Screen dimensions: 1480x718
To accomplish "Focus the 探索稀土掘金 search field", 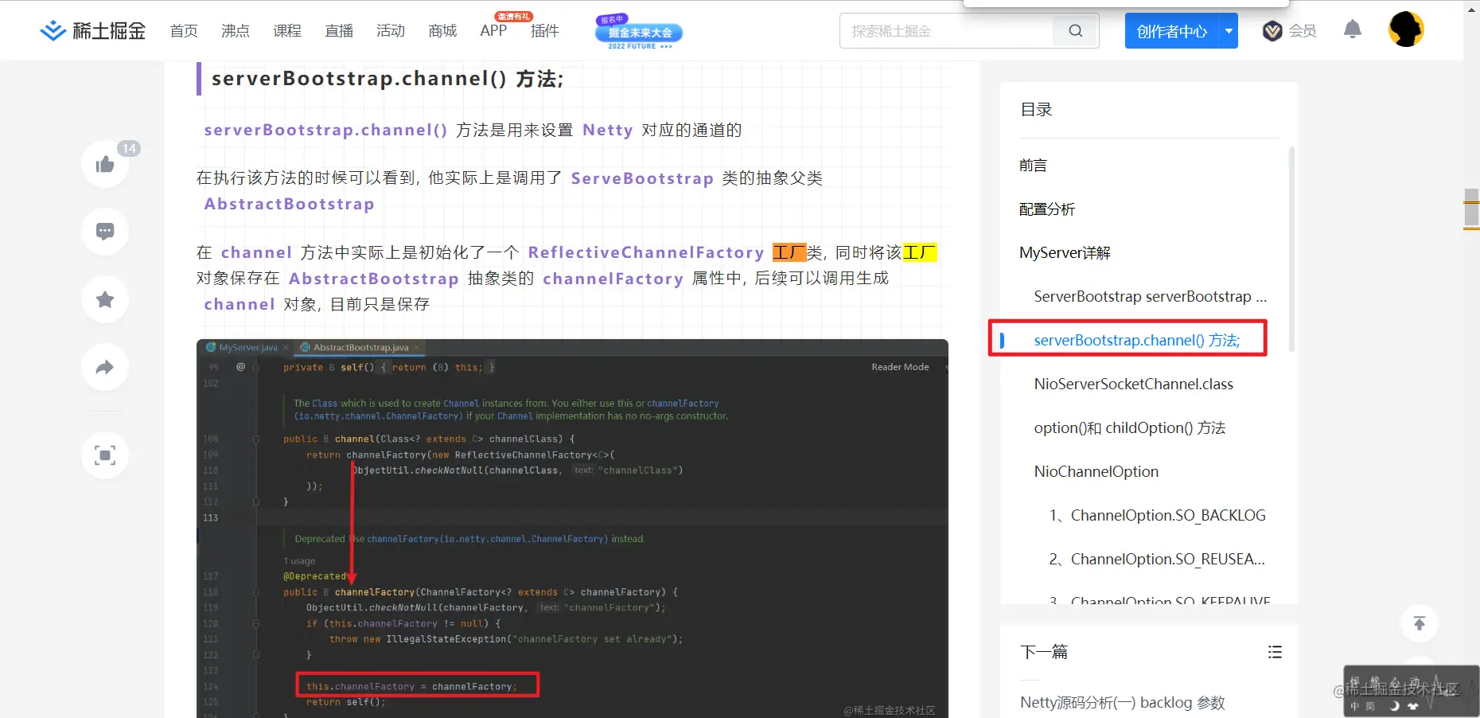I will [x=947, y=31].
